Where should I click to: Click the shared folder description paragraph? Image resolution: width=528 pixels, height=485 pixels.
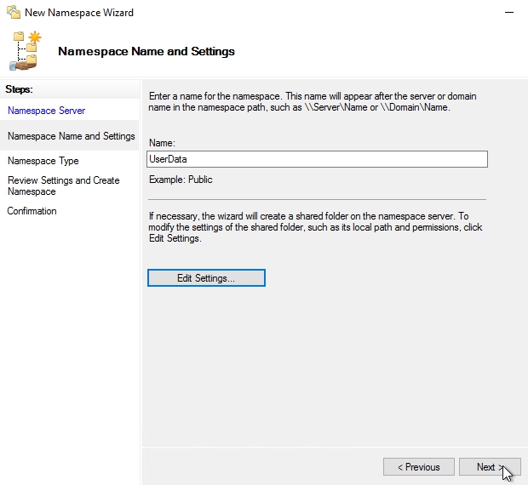click(315, 227)
